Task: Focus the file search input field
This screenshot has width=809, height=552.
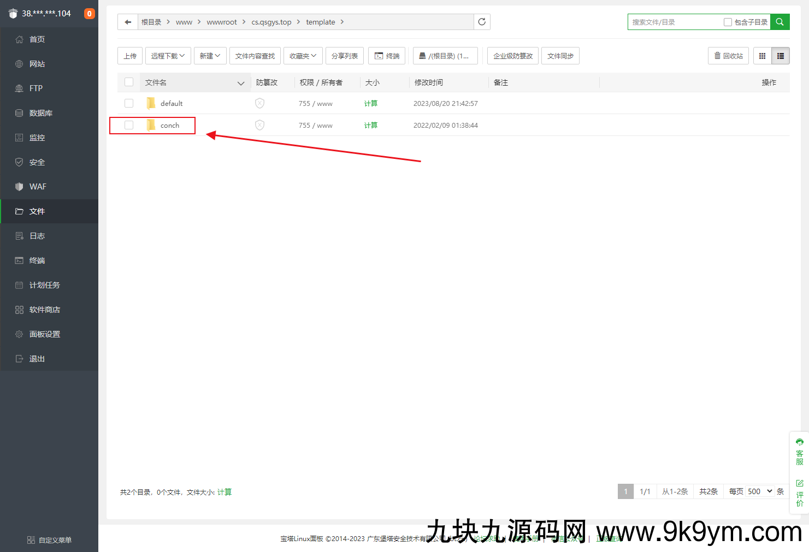Action: 675,22
